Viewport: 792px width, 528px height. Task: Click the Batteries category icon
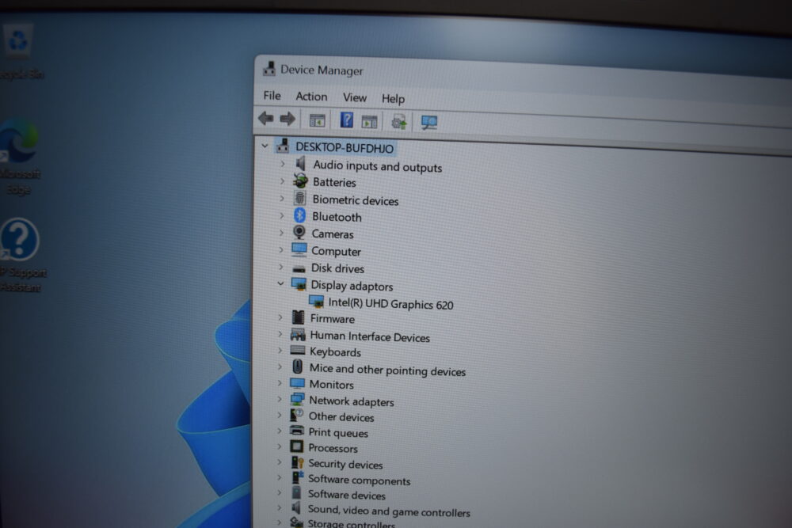click(300, 180)
